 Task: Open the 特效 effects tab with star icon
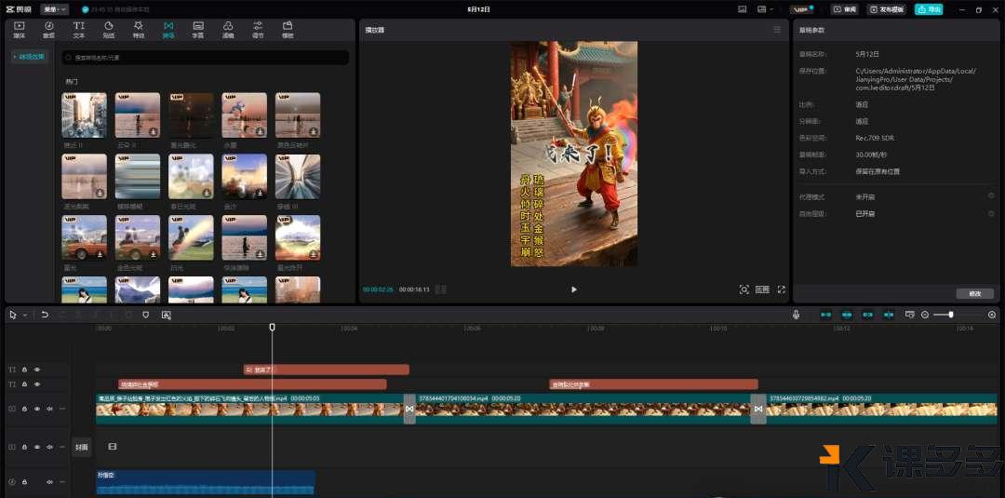(139, 30)
